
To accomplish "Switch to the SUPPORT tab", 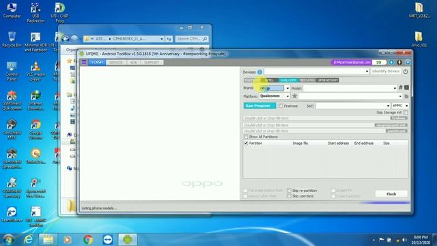I will [152, 62].
